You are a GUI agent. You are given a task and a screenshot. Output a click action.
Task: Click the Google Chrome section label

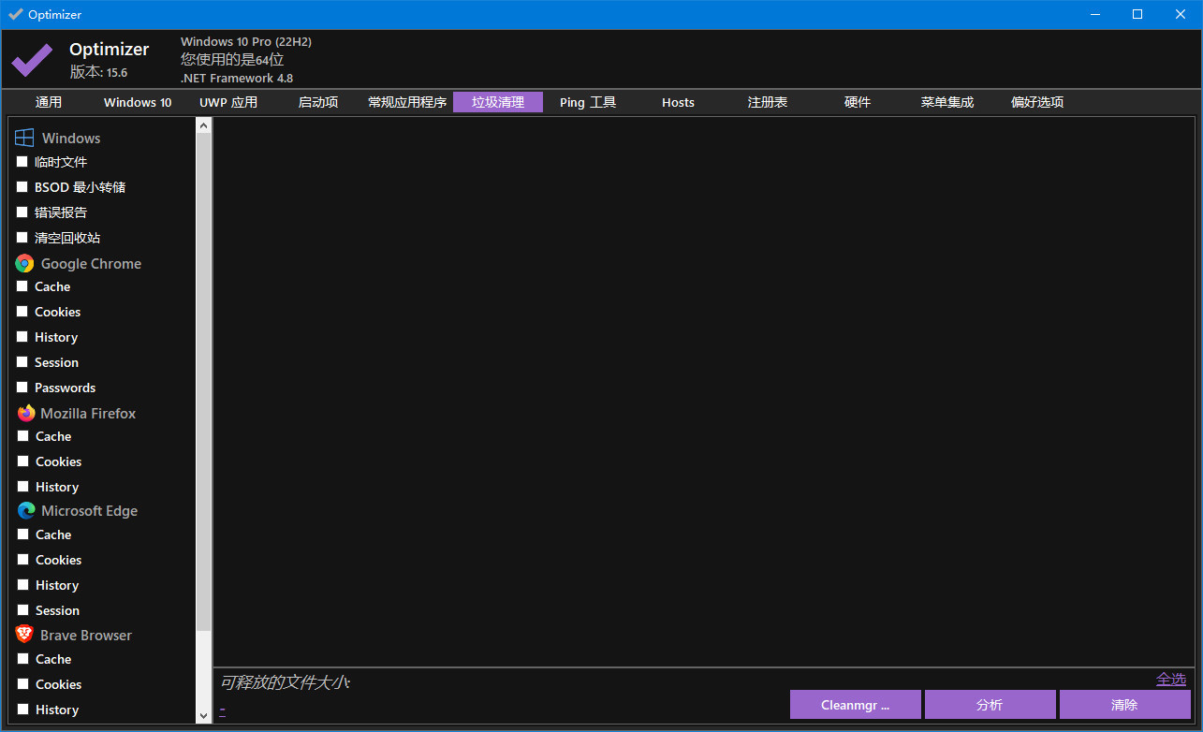tap(91, 264)
